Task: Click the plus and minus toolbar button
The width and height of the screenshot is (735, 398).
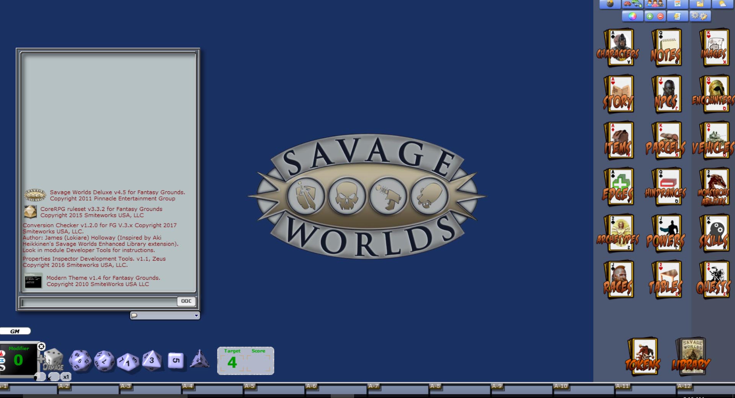Action: [x=655, y=16]
